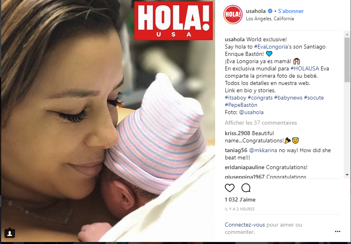Open the #PepeBastón hashtag

pos(241,105)
